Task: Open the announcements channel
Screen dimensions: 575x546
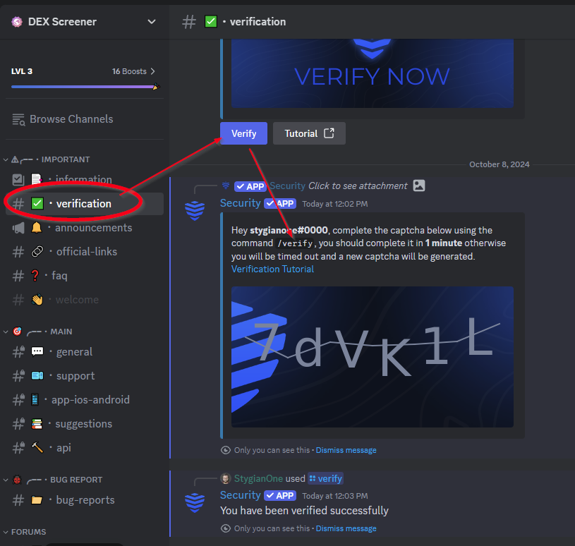Action: coord(85,228)
